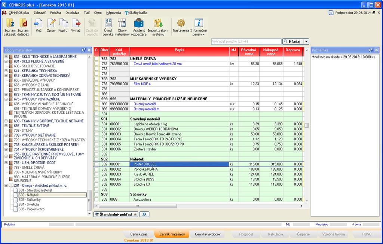Click the table vertical scrollbar thumb
This screenshot has height=244, width=383.
click(x=307, y=125)
